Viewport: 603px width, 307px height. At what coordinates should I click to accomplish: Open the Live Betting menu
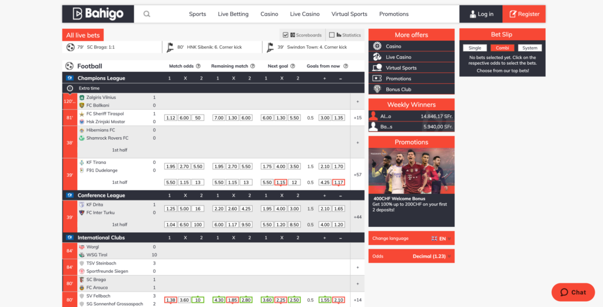(x=233, y=14)
